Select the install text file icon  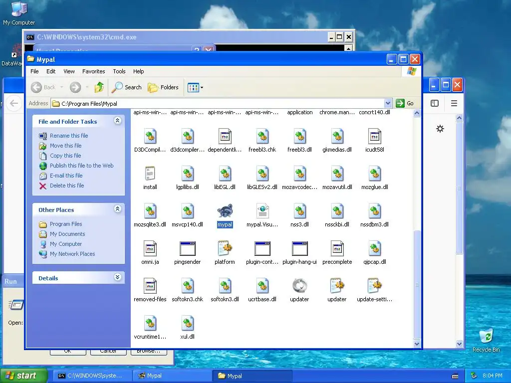coord(150,174)
